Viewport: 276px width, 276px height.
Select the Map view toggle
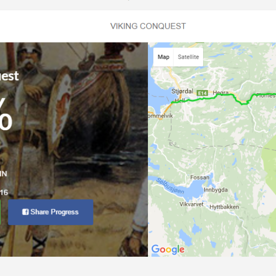pyautogui.click(x=163, y=57)
